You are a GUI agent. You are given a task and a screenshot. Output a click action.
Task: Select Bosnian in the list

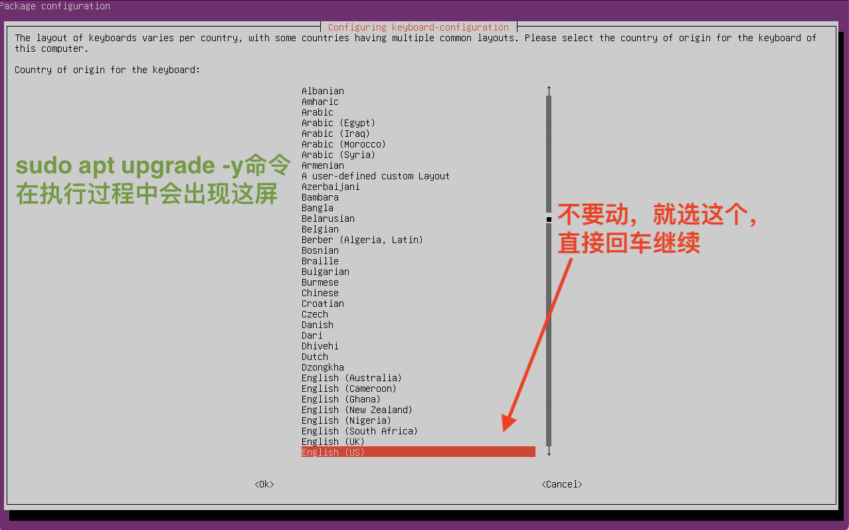(320, 250)
